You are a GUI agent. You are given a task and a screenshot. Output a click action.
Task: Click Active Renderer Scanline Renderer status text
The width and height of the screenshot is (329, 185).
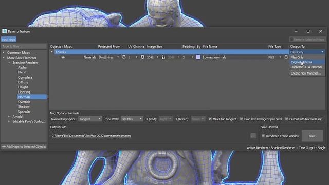[x=271, y=148]
